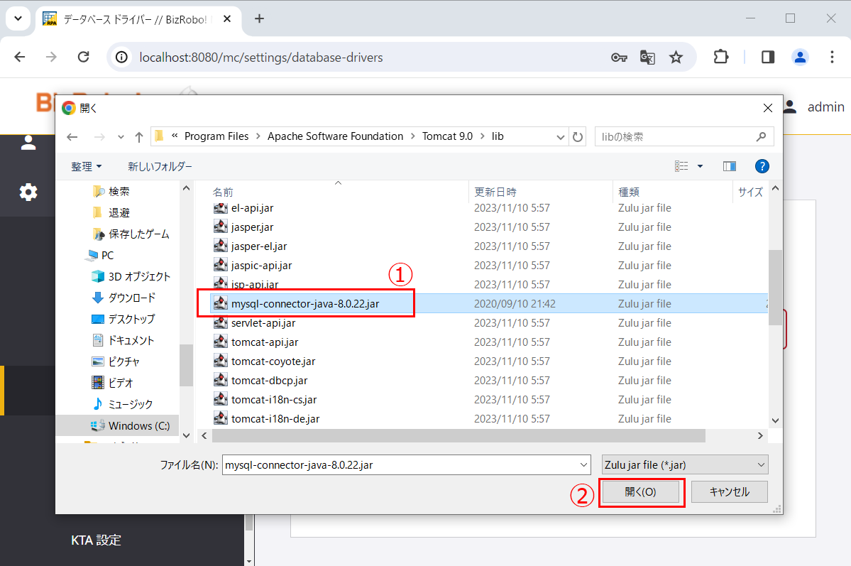Select tomcat-i18n-cs.jar file
The height and width of the screenshot is (566, 851).
coord(273,400)
